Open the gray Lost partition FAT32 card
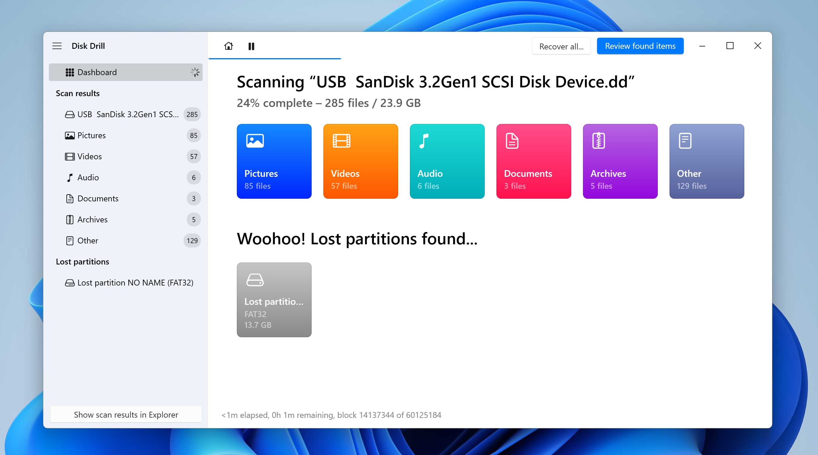818x455 pixels. (x=274, y=300)
